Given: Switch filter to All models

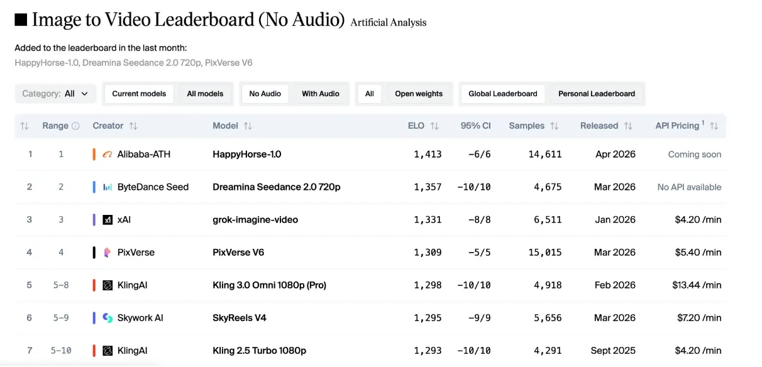Looking at the screenshot, I should 205,94.
